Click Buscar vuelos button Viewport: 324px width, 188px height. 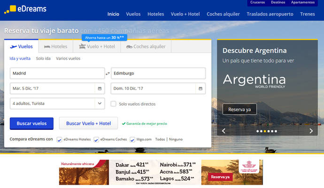click(31, 123)
